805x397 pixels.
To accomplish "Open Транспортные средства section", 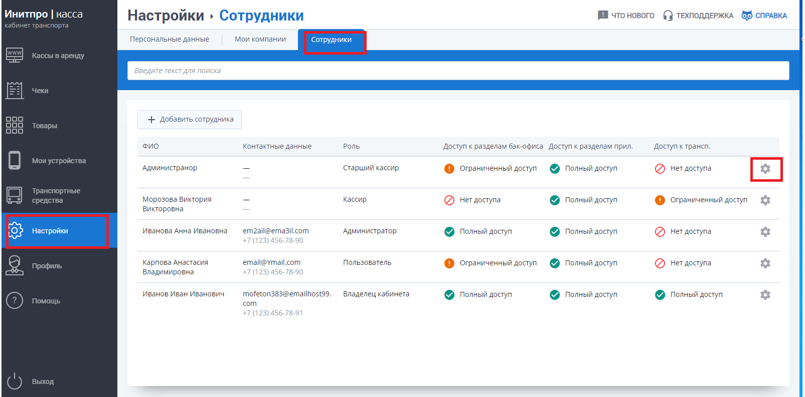I will pyautogui.click(x=56, y=195).
